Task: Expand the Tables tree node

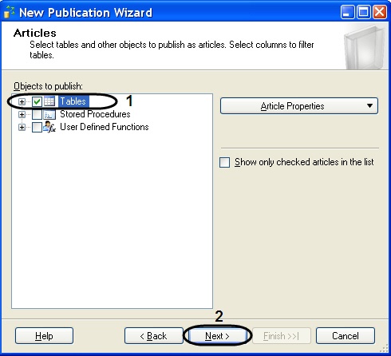Action: pyautogui.click(x=22, y=101)
